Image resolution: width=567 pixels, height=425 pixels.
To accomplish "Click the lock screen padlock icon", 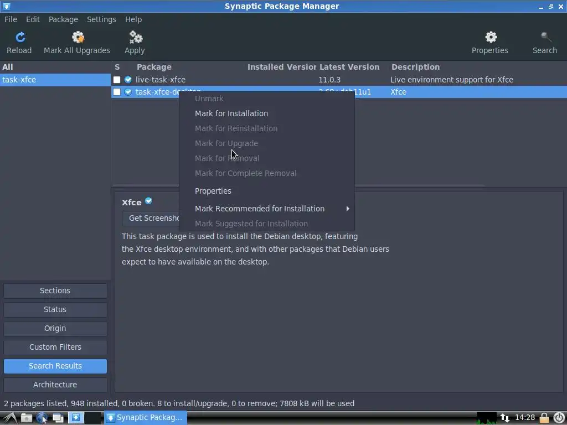I will coord(544,418).
